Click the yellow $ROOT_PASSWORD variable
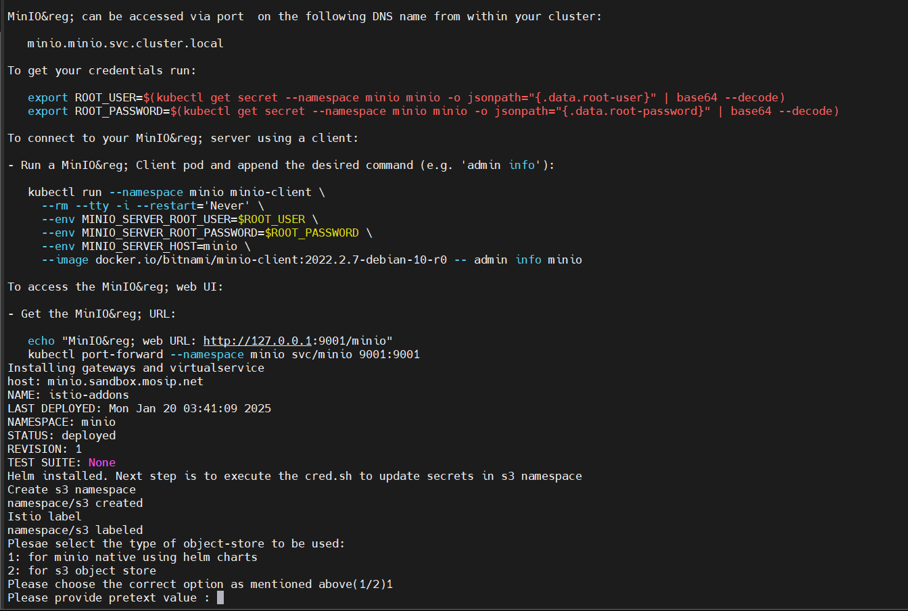Screen dimensions: 908x611 pyautogui.click(x=312, y=233)
